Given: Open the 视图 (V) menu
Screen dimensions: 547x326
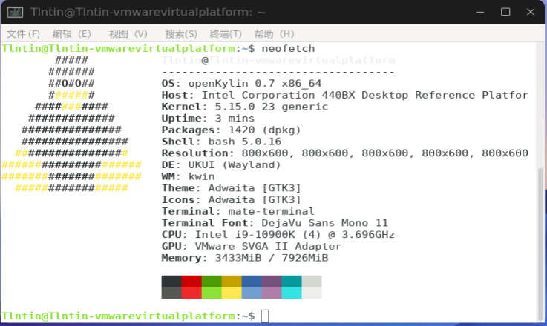Looking at the screenshot, I should click(128, 34).
